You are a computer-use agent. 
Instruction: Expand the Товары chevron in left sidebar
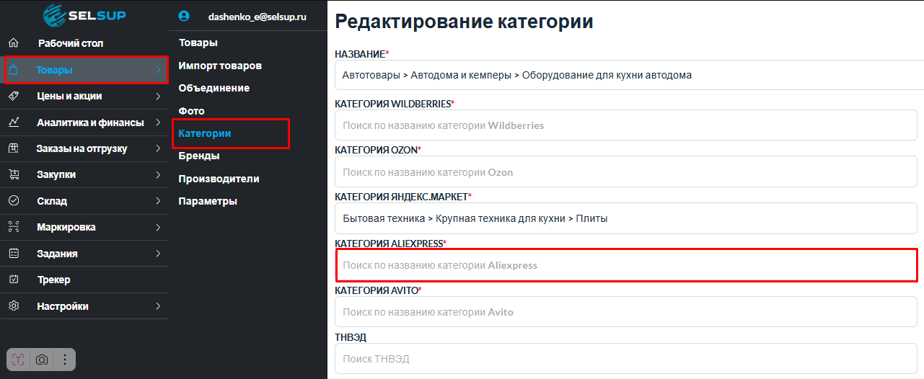click(x=158, y=70)
